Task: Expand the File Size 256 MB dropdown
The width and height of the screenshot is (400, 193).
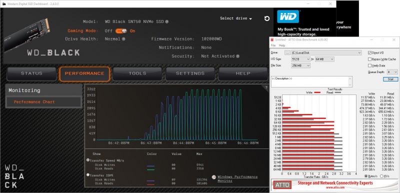Action: click(x=301, y=65)
